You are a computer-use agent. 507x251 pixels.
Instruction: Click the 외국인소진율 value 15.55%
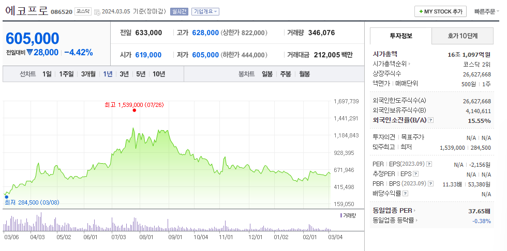479,121
